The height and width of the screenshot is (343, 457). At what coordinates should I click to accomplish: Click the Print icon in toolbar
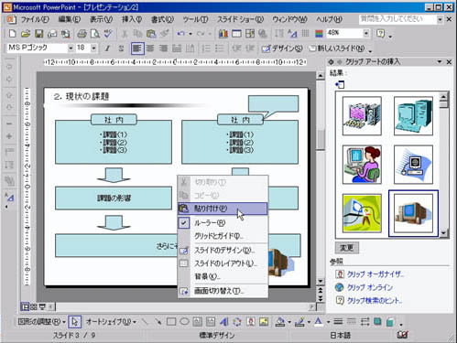tap(82, 33)
